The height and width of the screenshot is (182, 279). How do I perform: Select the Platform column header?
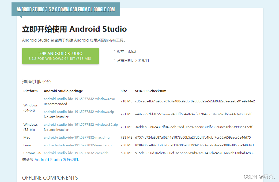click(31, 91)
